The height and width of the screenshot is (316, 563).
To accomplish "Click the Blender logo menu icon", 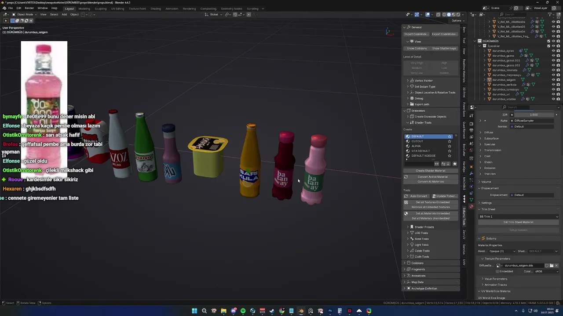I will pos(4,8).
